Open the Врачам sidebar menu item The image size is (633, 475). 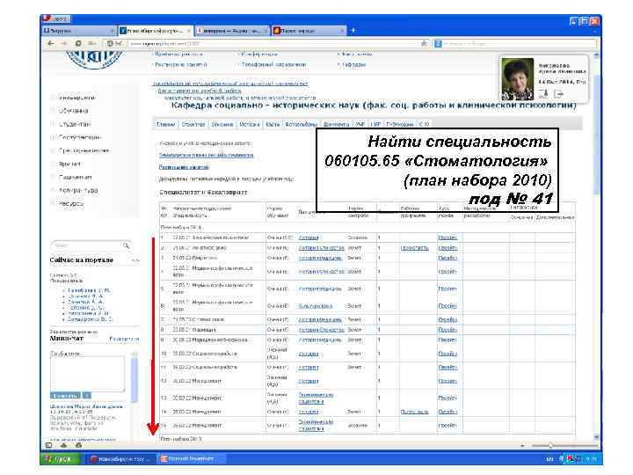(69, 164)
